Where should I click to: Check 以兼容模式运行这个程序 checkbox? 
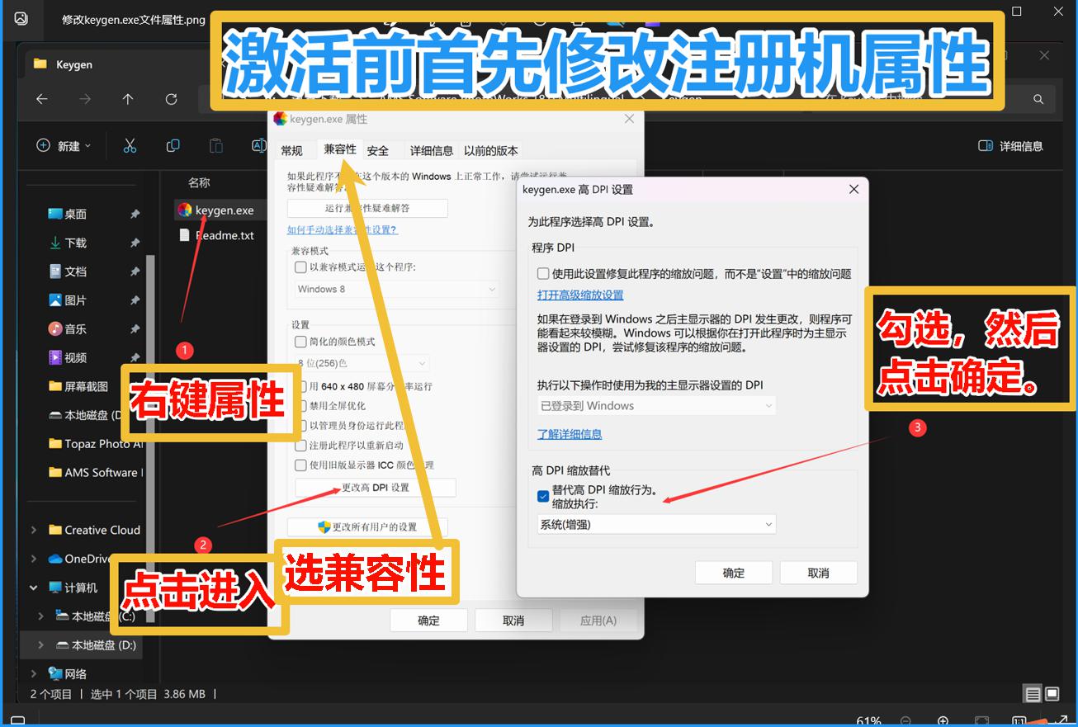point(300,267)
